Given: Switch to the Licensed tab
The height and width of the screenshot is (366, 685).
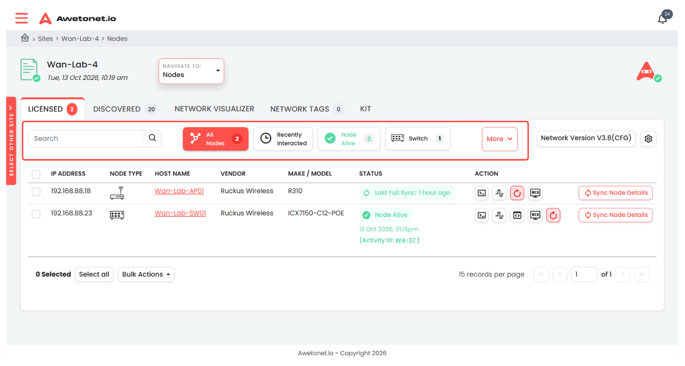Looking at the screenshot, I should [53, 109].
